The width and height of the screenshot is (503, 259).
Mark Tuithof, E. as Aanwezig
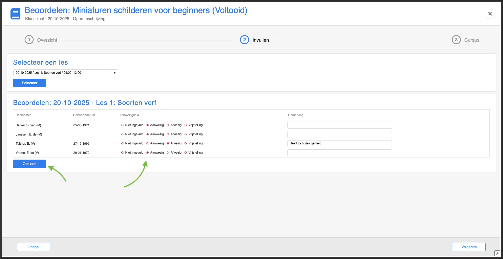[x=147, y=143]
